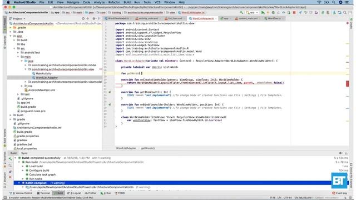Click 'view' breadcrumb in navigation bar

[172, 13]
